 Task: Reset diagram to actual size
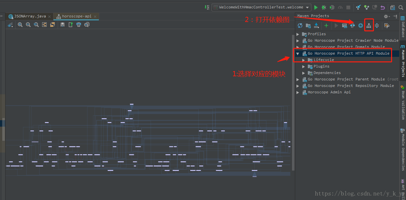point(36,25)
